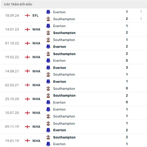Click England flag next to EFL
Image resolution: width=147 pixels, height=147 pixels.
[x=27, y=15]
